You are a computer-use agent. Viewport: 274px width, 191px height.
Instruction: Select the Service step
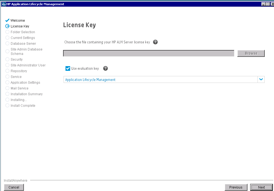16,77
